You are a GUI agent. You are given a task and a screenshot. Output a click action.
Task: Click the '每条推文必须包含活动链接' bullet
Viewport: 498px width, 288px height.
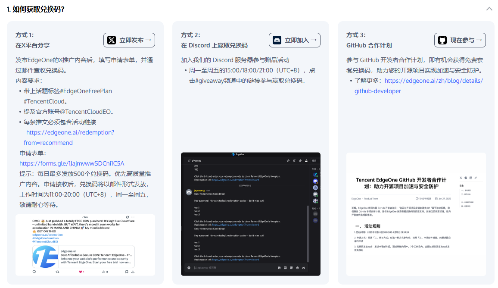pyautogui.click(x=60, y=122)
